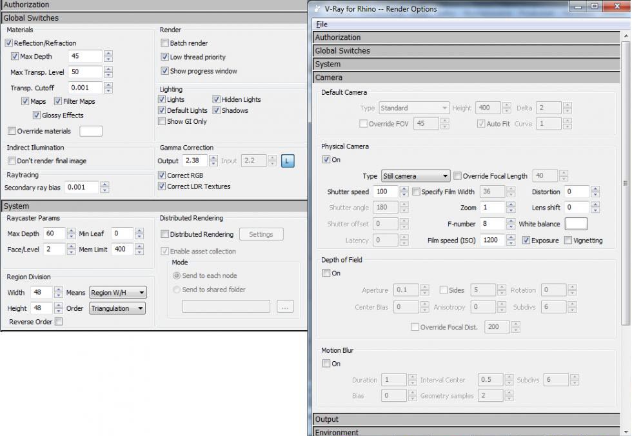The width and height of the screenshot is (632, 436).
Task: Click the blue L button beside Gamma Input
Action: pyautogui.click(x=288, y=161)
